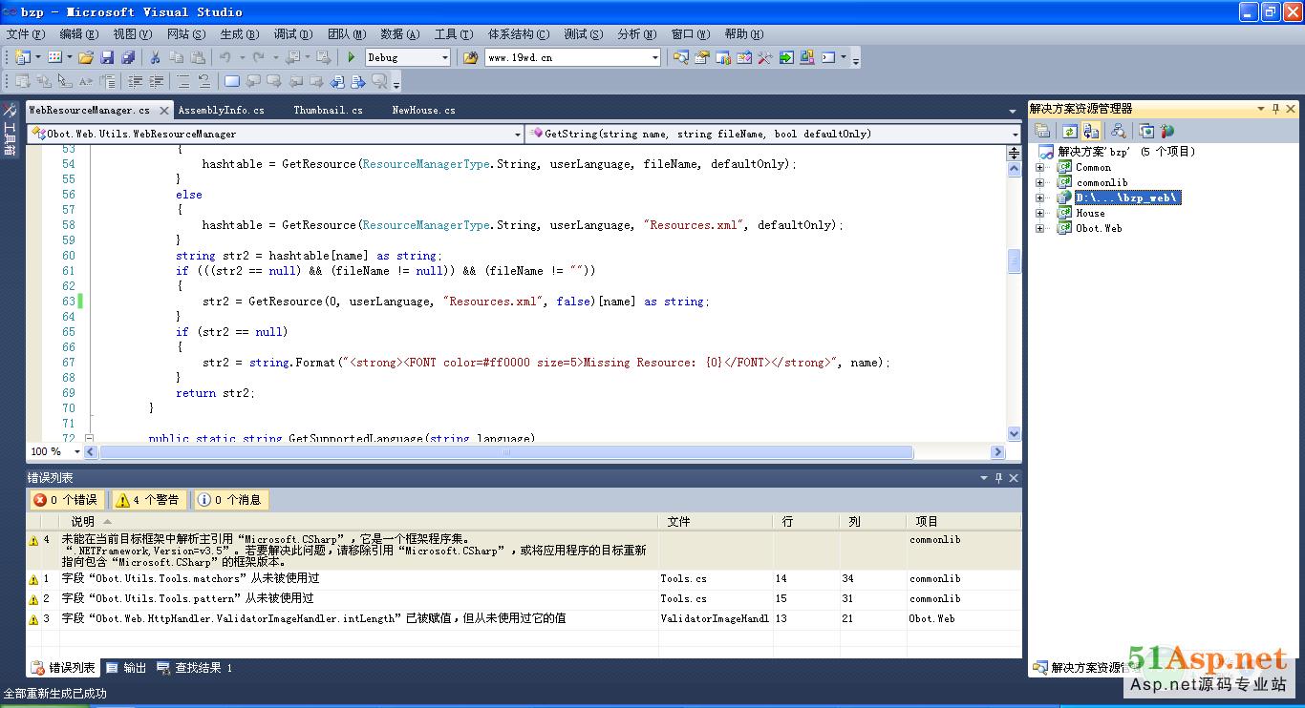Switch to the AssemblyInfo.cs tab

coord(221,111)
